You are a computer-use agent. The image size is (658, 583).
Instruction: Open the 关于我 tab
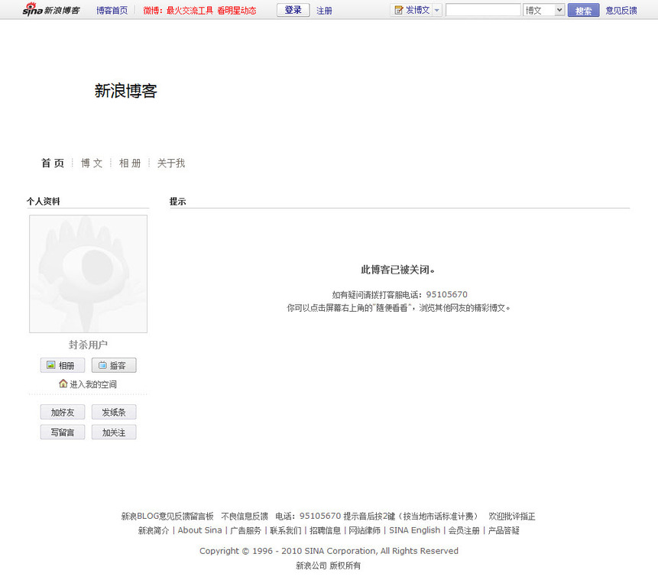170,163
